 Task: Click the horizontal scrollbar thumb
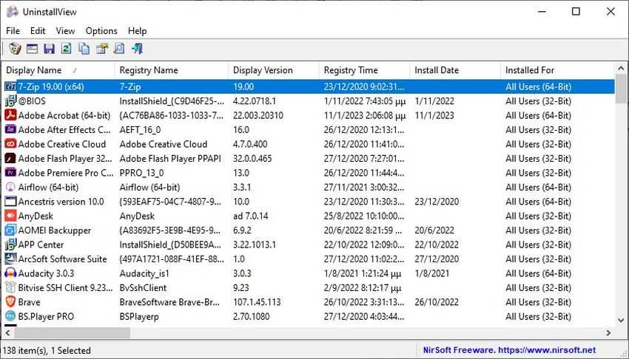[x=73, y=332]
